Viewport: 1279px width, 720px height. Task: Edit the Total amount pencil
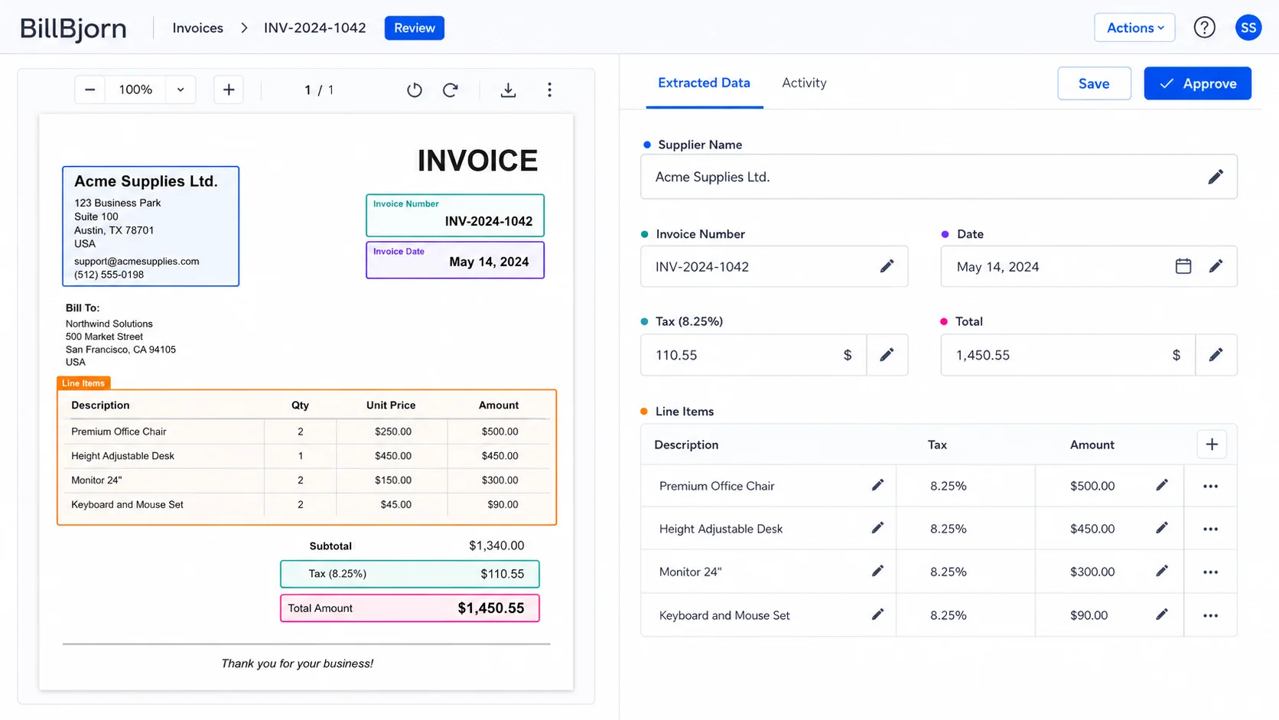[1216, 354]
